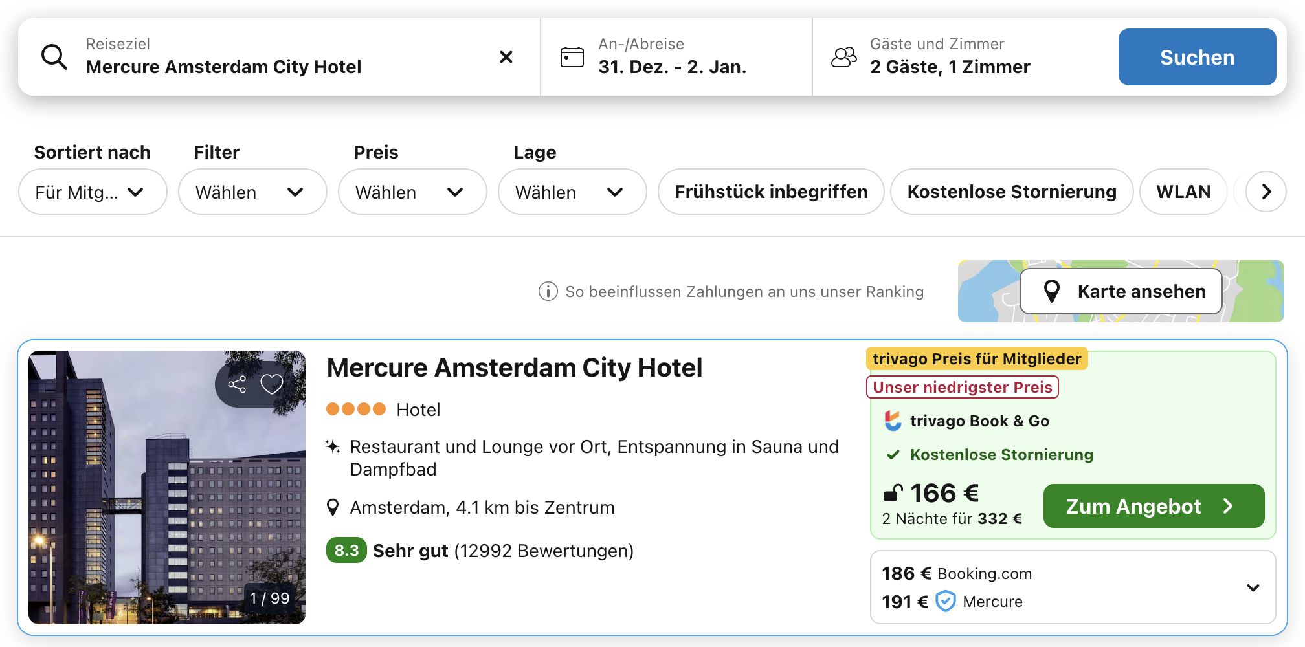This screenshot has height=647, width=1305.
Task: Click Zum Angebot for 166 €
Action: (1153, 506)
